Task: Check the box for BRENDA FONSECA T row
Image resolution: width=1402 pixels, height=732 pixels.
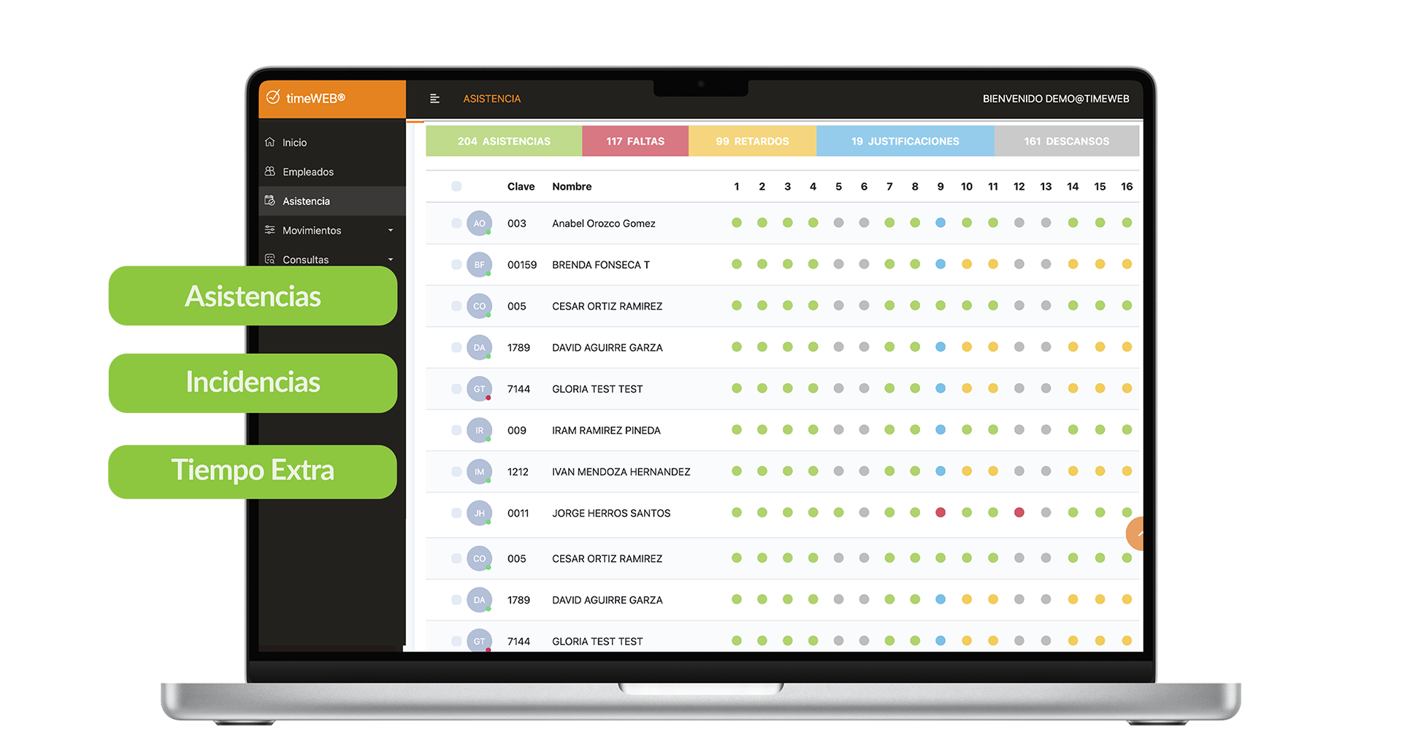Action: pyautogui.click(x=456, y=264)
